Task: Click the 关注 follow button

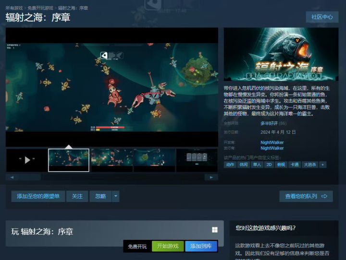Action: point(77,196)
